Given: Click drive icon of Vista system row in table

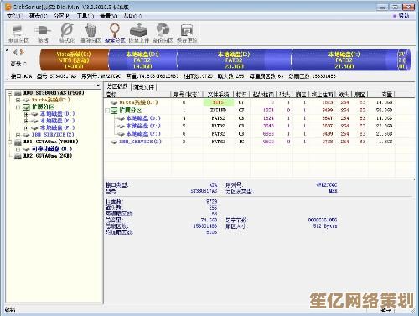Looking at the screenshot, I should pyautogui.click(x=114, y=103).
